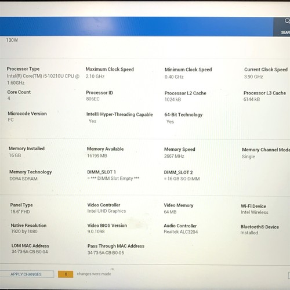Select the Video Memory label
The height and width of the screenshot is (290, 290).
[x=179, y=205]
